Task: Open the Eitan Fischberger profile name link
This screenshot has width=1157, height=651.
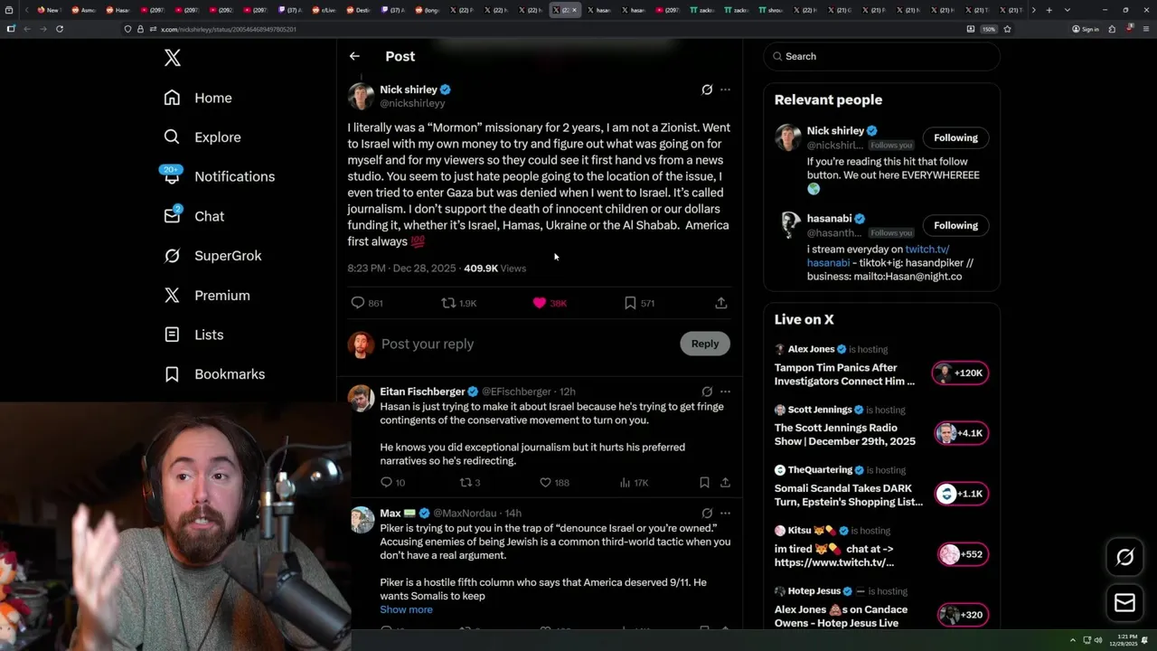Action: click(x=422, y=392)
